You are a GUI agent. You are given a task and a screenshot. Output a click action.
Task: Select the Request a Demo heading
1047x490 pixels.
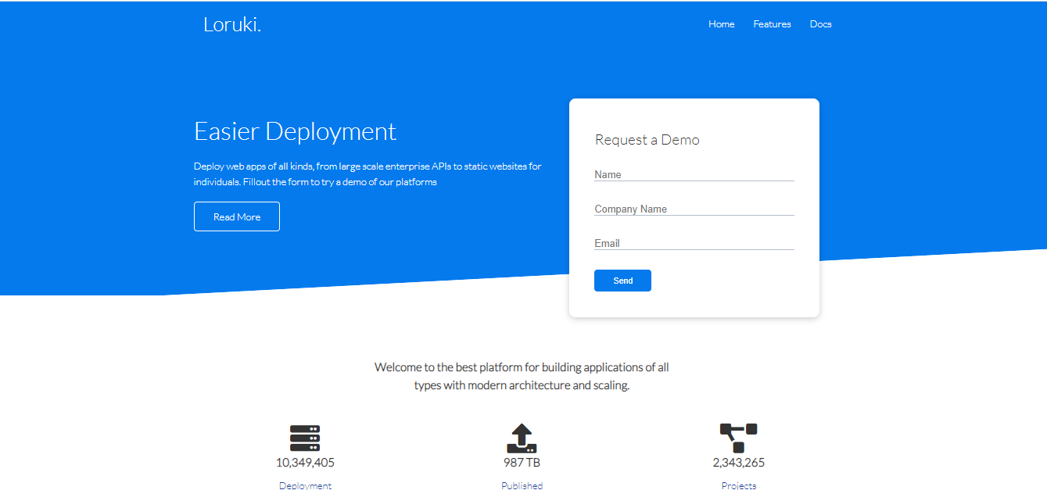(x=647, y=139)
